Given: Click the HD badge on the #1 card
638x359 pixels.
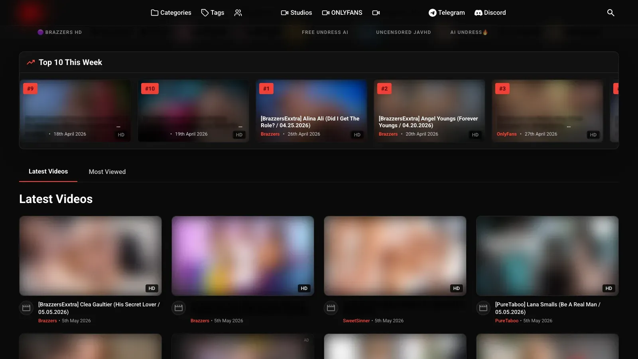Looking at the screenshot, I should pos(357,135).
